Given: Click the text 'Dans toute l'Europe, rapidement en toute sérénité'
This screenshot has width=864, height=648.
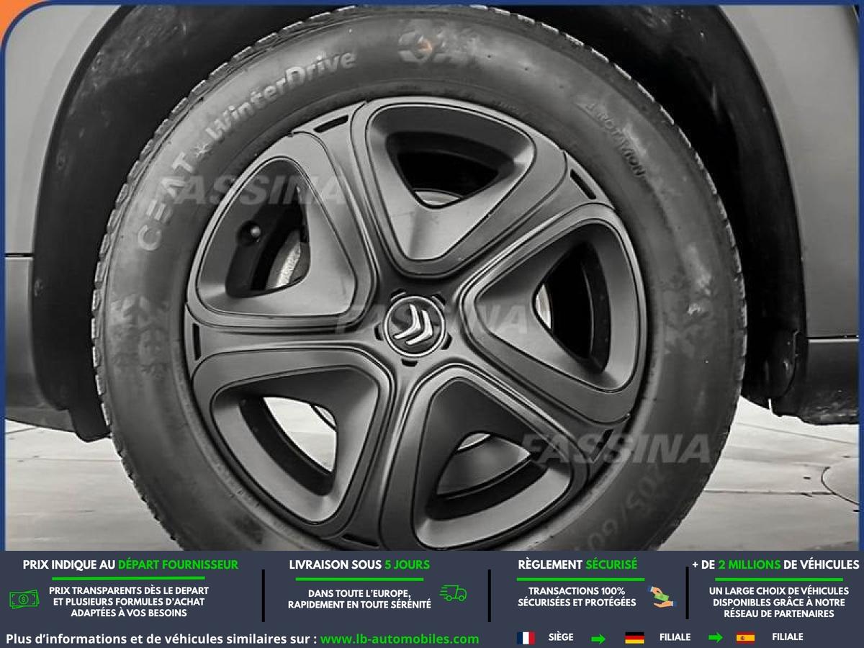Looking at the screenshot, I should click(360, 599).
